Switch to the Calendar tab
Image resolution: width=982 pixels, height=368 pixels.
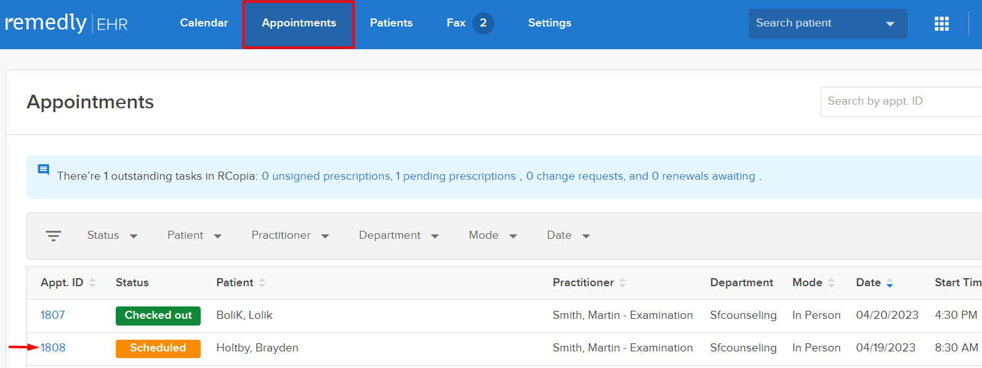tap(204, 23)
